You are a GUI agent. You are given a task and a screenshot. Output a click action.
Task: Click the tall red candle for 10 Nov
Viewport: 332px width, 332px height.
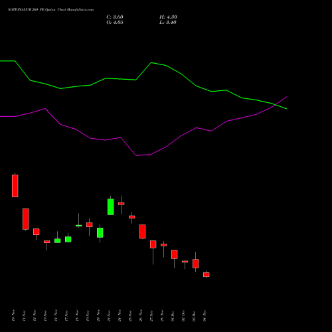pyautogui.click(x=15, y=186)
